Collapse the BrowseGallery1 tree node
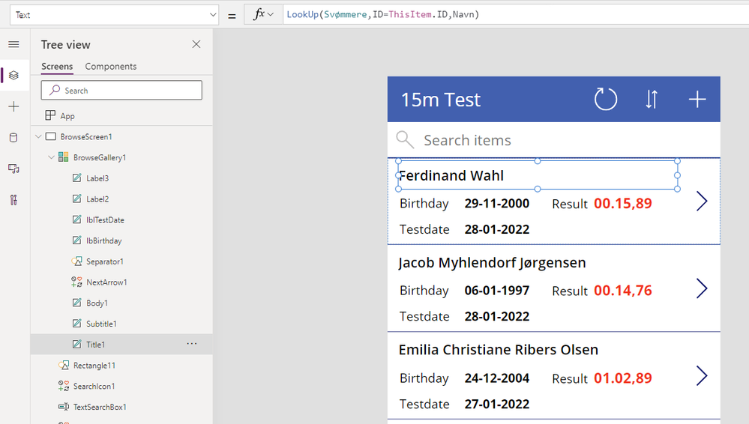Viewport: 749px width, 424px height. pos(51,158)
